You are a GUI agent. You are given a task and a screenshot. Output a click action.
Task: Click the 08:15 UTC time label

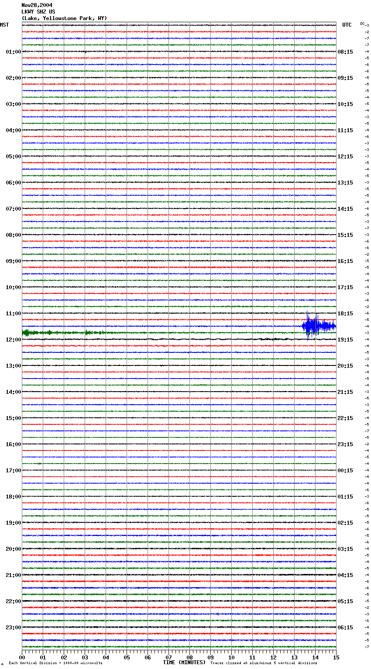click(x=345, y=52)
